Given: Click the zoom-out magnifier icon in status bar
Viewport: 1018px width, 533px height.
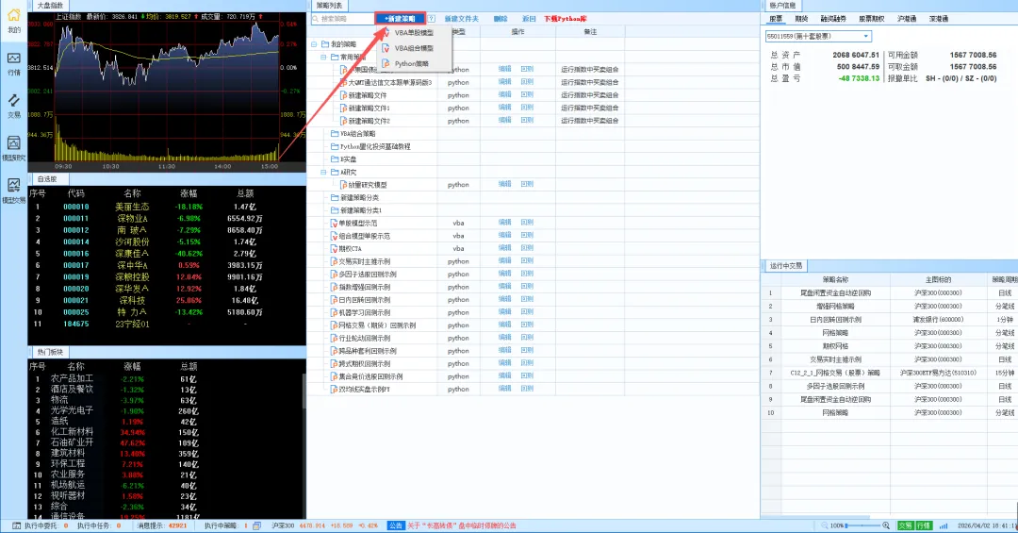Looking at the screenshot, I should tap(825, 525).
